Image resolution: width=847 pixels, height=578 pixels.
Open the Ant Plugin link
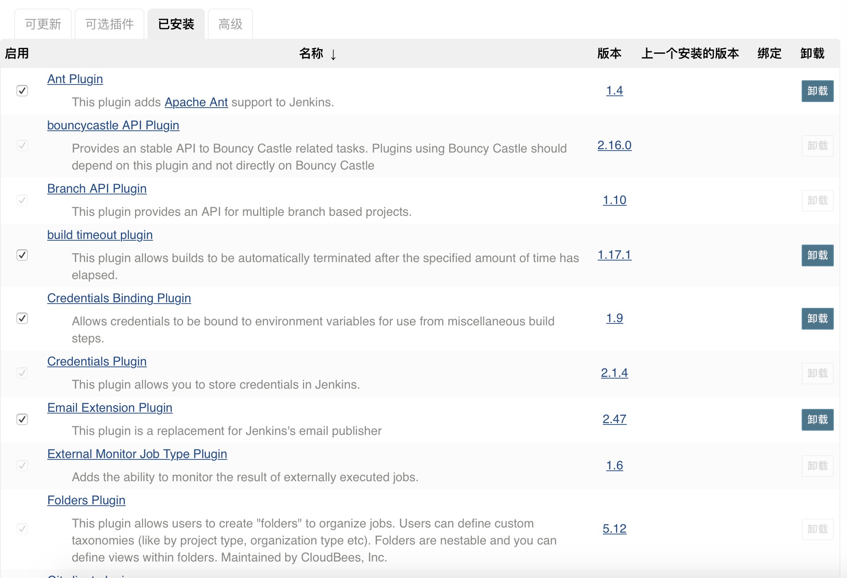tap(75, 79)
